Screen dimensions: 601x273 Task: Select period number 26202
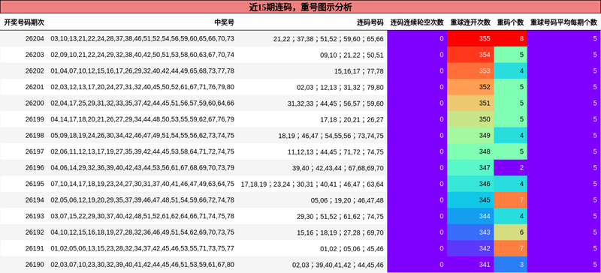point(35,70)
